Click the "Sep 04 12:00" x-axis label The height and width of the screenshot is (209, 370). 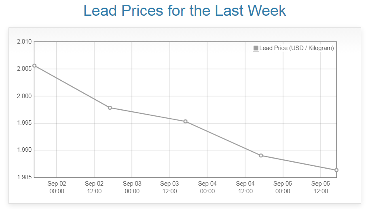pos(245,187)
